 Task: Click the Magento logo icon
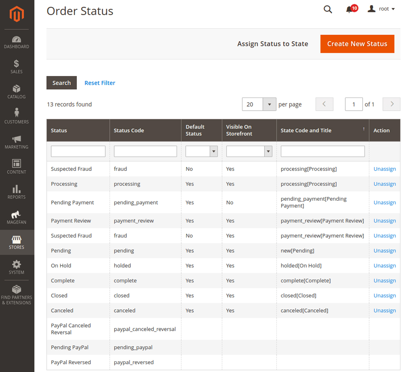[x=17, y=13]
